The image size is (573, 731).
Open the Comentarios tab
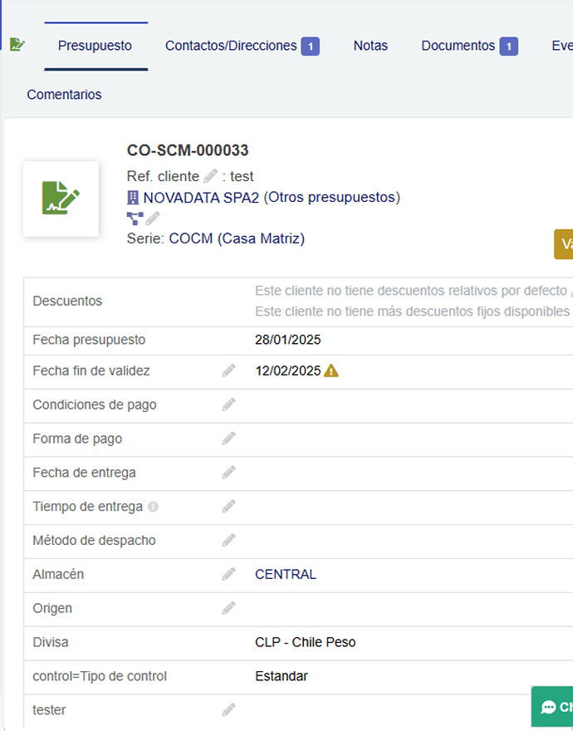64,95
